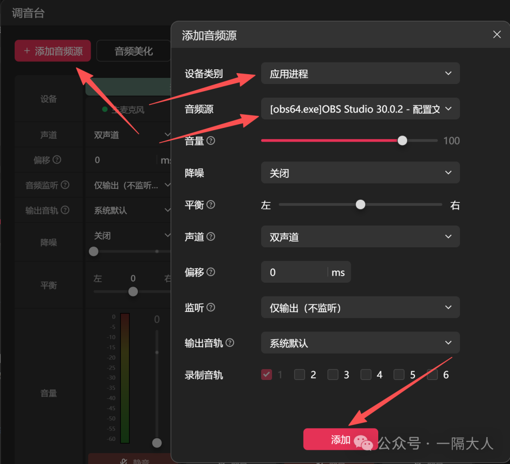This screenshot has height=464, width=510.
Task: Enable 录制音轨 track 2 checkbox
Action: pyautogui.click(x=299, y=374)
